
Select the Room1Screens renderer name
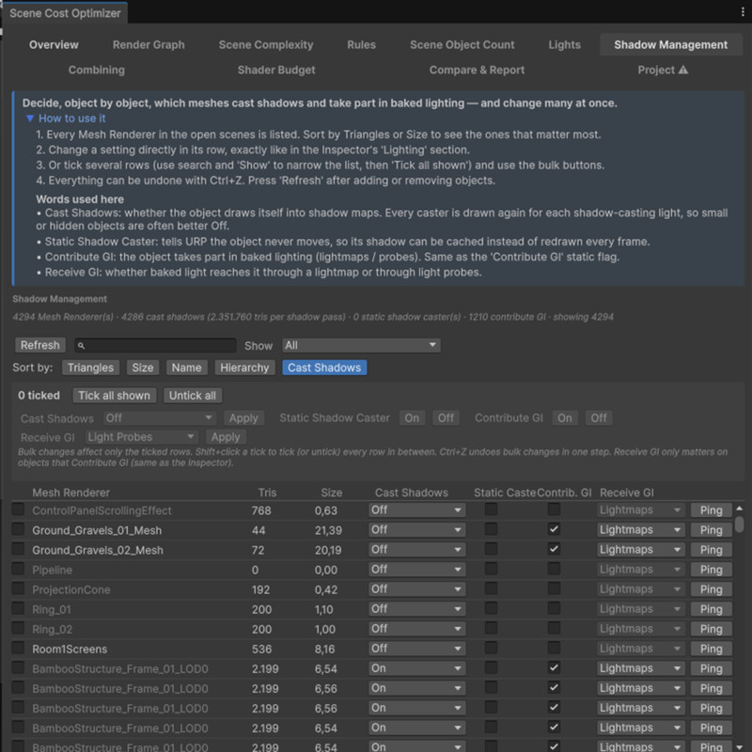(x=70, y=650)
